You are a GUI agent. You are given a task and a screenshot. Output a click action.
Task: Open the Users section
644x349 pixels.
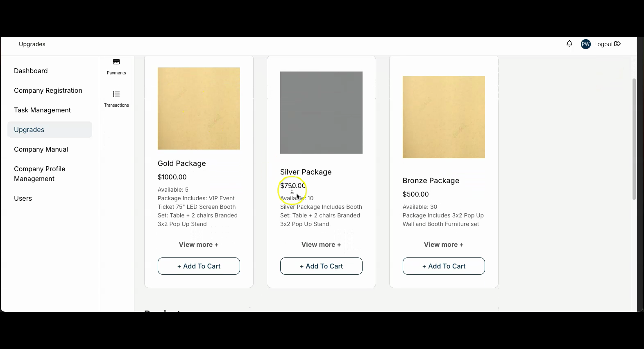tap(23, 198)
